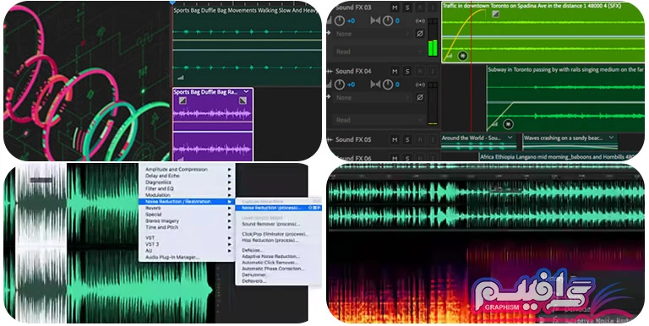Click the stereo pan icon on Sound FX 04
This screenshot has height=326, width=649.
click(375, 84)
